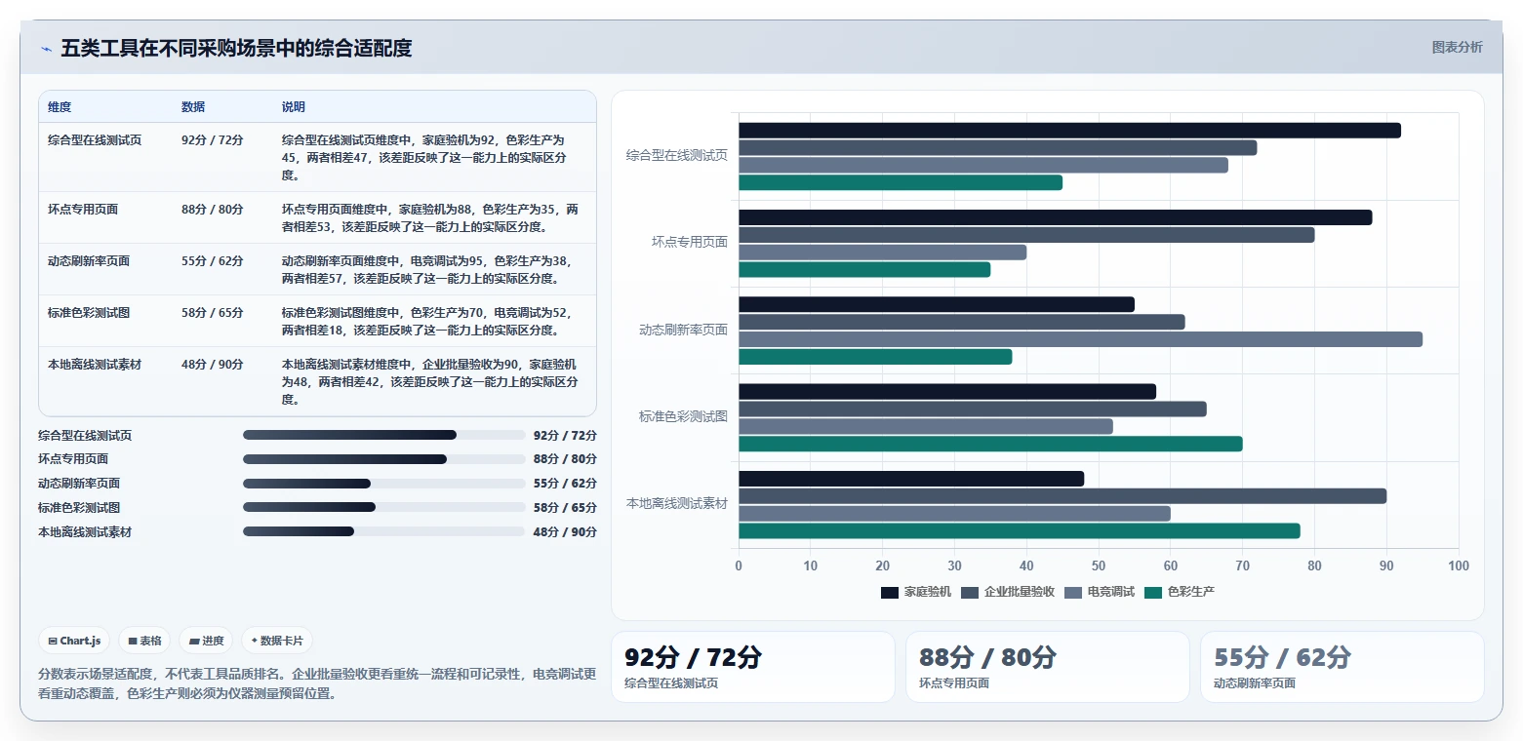Click x-axis tick 50 on chart
The height and width of the screenshot is (741, 1523).
[1099, 566]
